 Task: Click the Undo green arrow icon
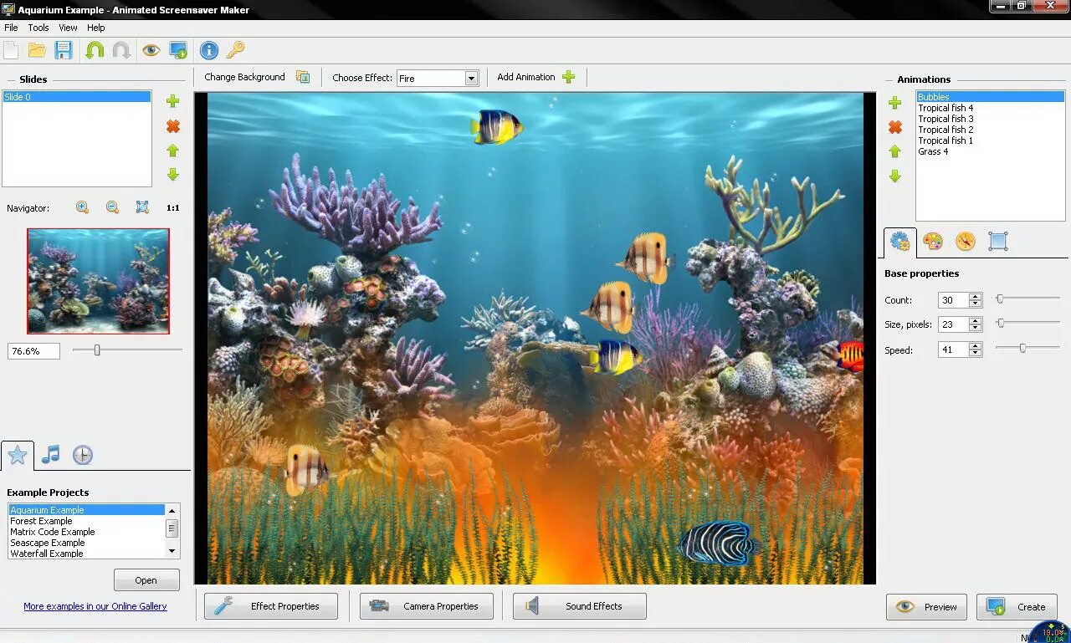(x=95, y=49)
